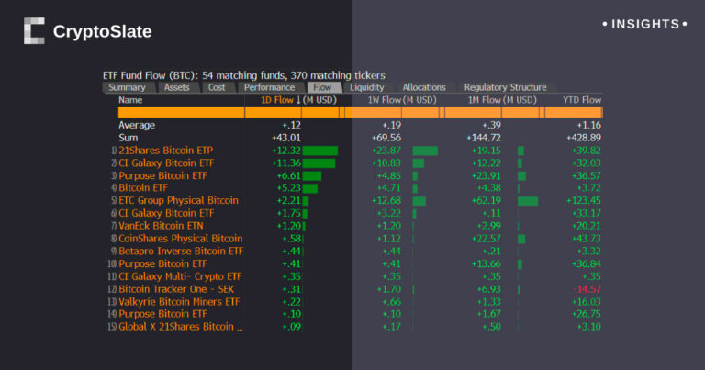Click negative YTD value -14.57
Viewport: 705px width, 370px height.
point(586,288)
